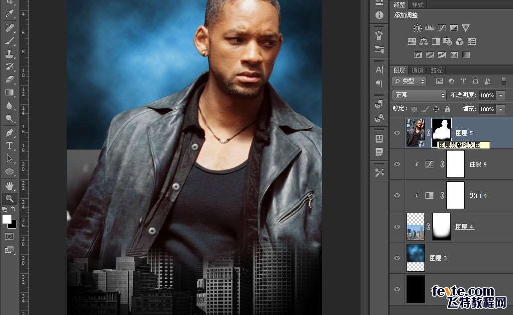
Task: Select the Blur tool
Action: click(9, 105)
